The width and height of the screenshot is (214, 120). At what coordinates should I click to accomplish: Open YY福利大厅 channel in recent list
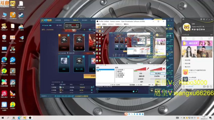pos(197,71)
